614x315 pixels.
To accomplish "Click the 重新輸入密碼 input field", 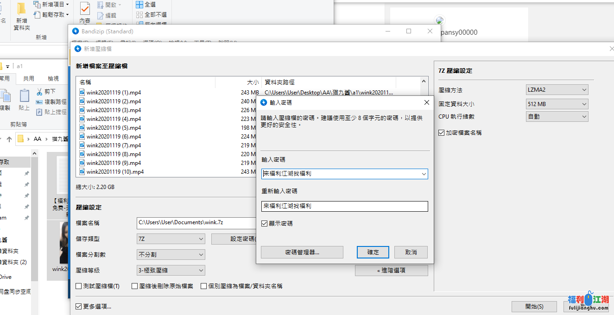I will tap(344, 206).
